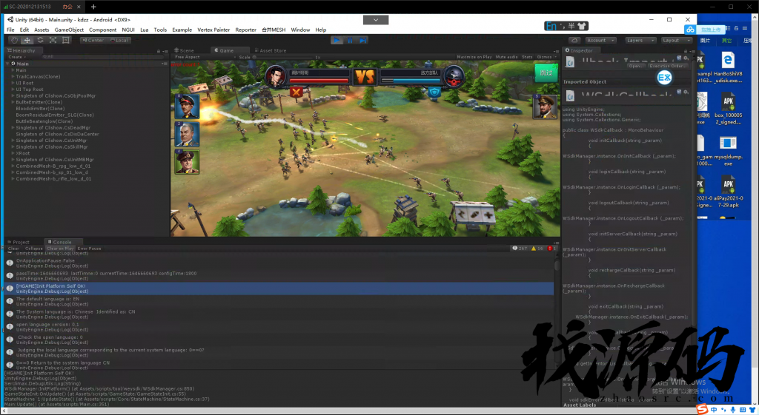759x415 pixels.
Task: Select the enemy commander portrait on right
Action: [545, 107]
